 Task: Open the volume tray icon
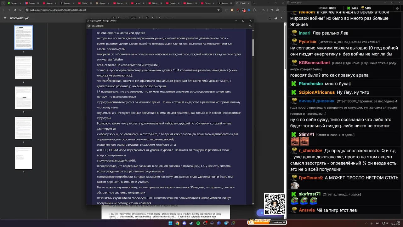(x=387, y=223)
